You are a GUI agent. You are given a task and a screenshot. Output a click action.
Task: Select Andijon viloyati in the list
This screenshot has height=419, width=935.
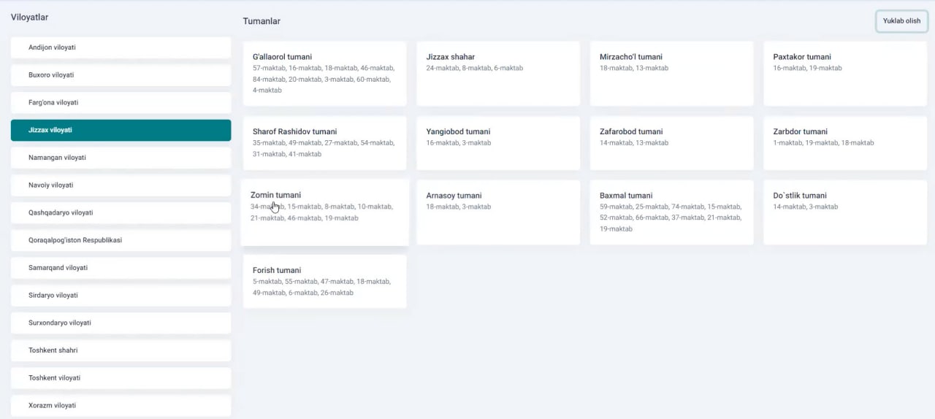tap(121, 47)
